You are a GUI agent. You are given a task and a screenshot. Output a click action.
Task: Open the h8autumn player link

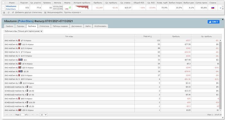click(x=11, y=6)
